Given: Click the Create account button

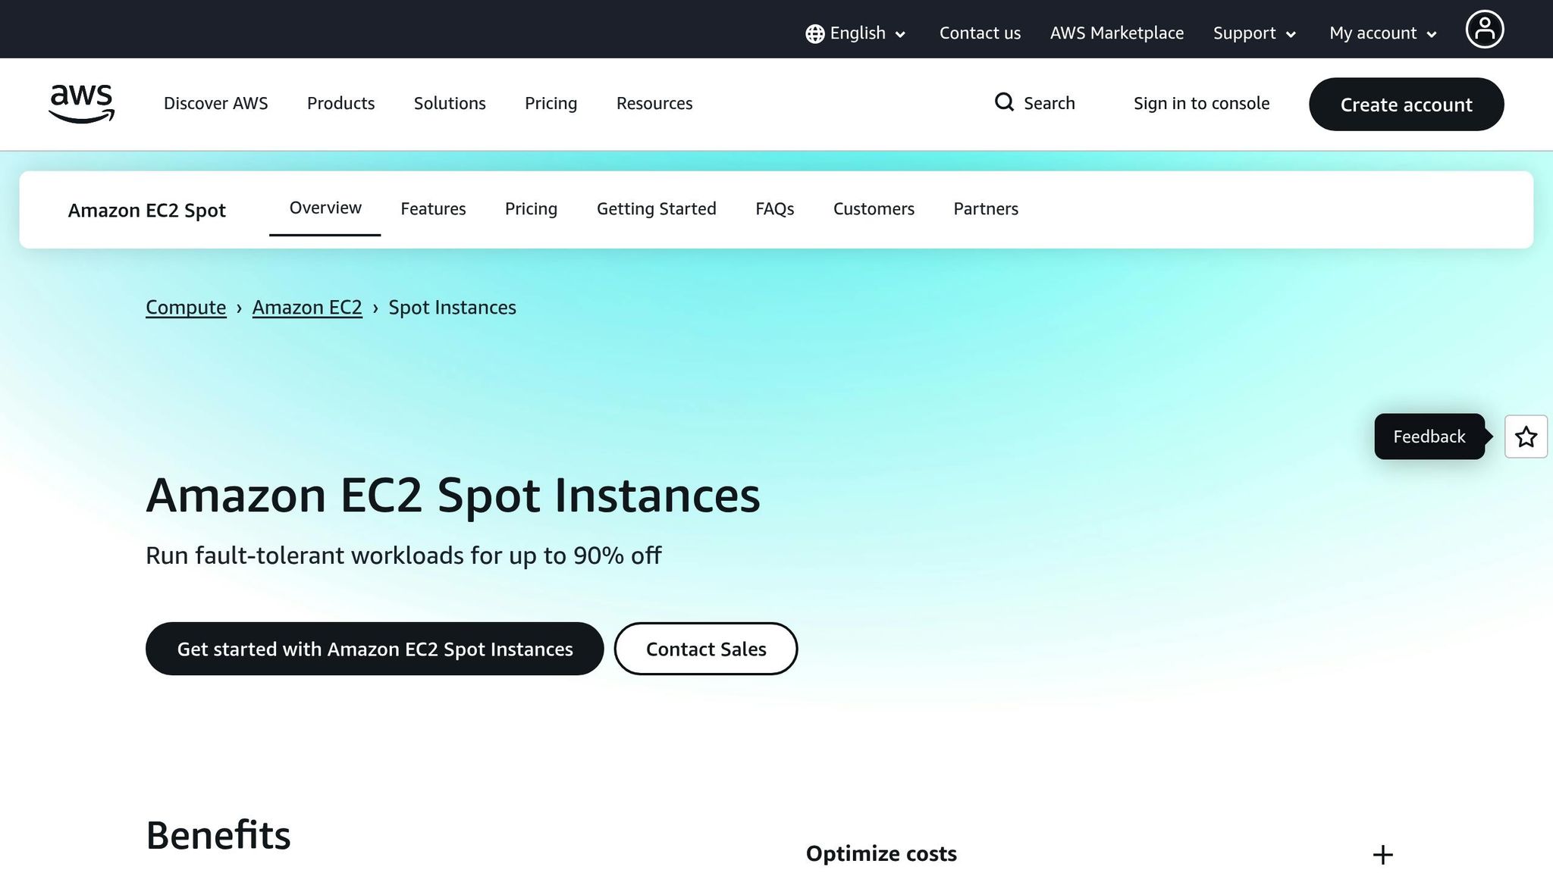Looking at the screenshot, I should point(1406,105).
